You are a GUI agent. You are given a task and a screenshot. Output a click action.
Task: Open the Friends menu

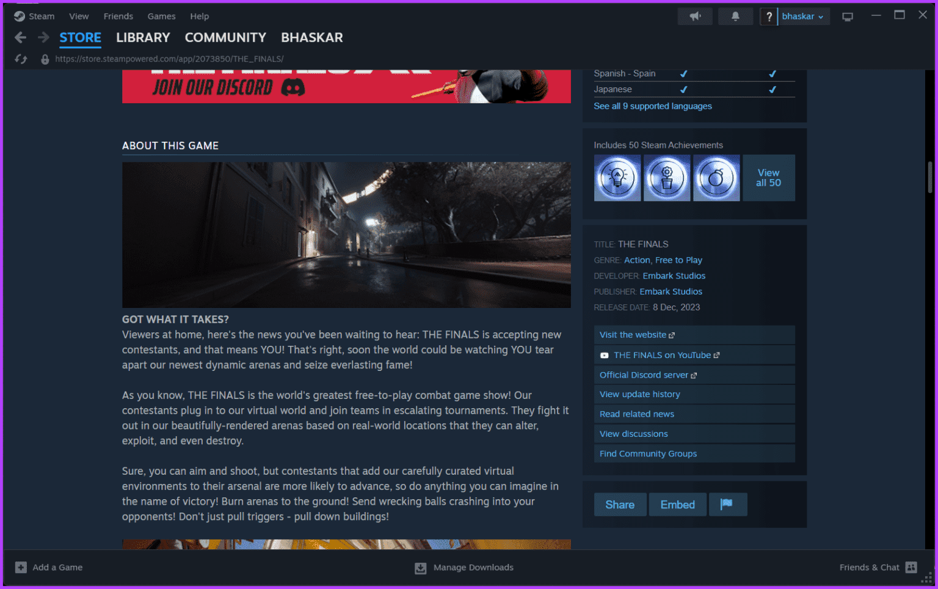click(118, 16)
